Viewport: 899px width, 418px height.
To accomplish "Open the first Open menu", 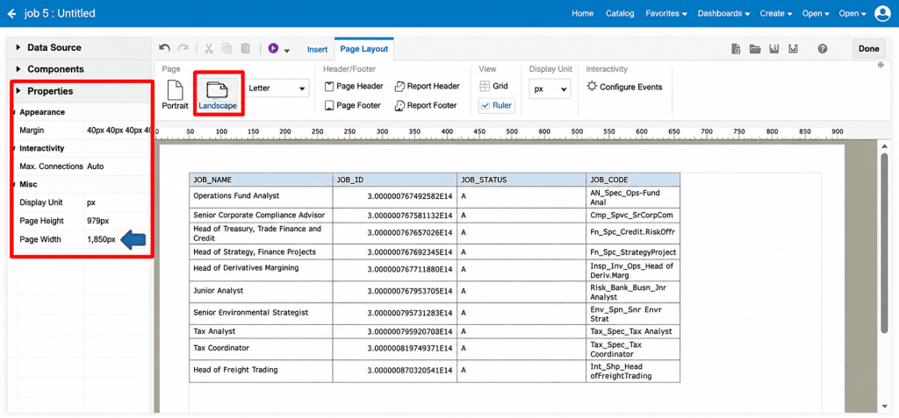I will (815, 13).
